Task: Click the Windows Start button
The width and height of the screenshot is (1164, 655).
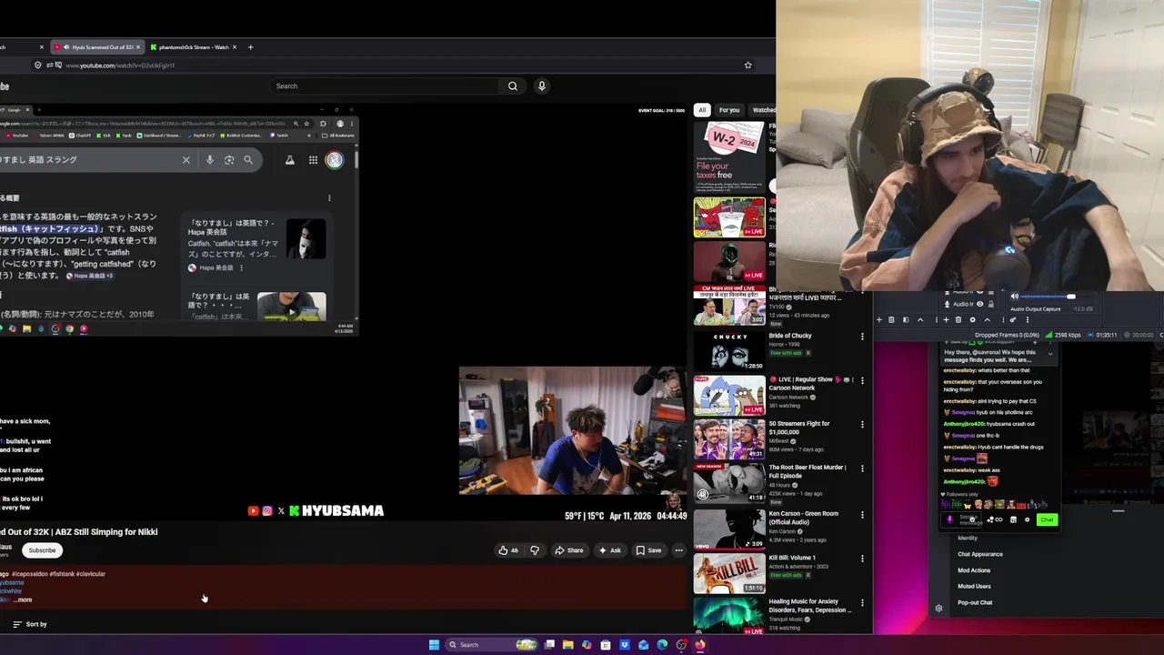Action: click(434, 645)
